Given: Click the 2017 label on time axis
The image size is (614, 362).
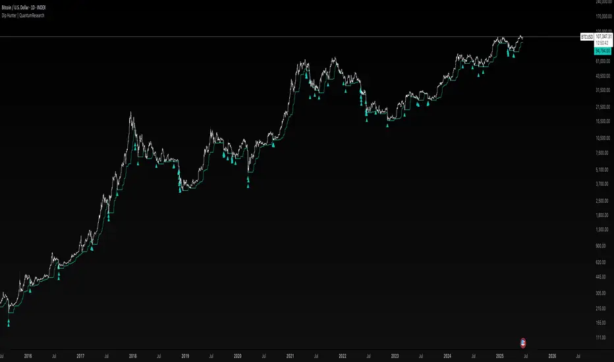Looking at the screenshot, I should [80, 356].
